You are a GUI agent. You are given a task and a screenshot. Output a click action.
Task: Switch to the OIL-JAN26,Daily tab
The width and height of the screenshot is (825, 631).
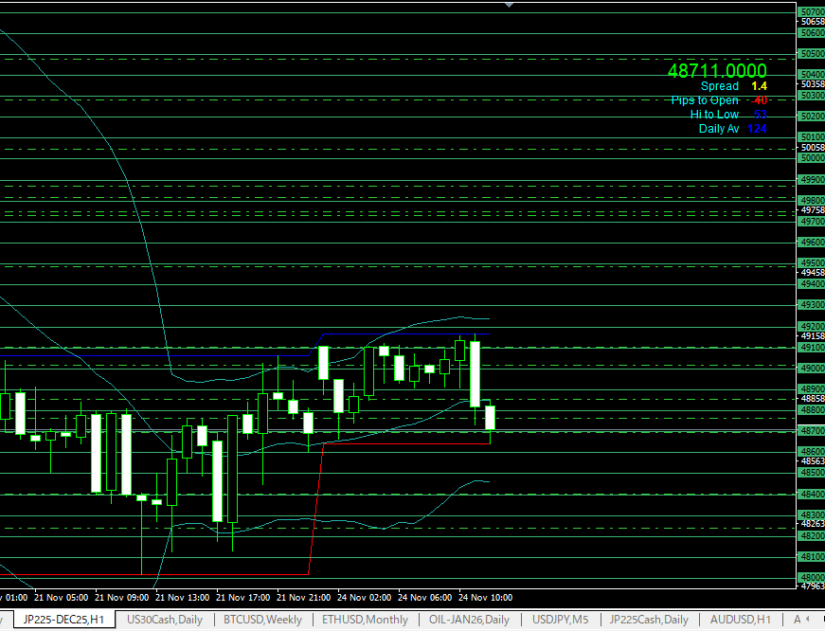(469, 620)
